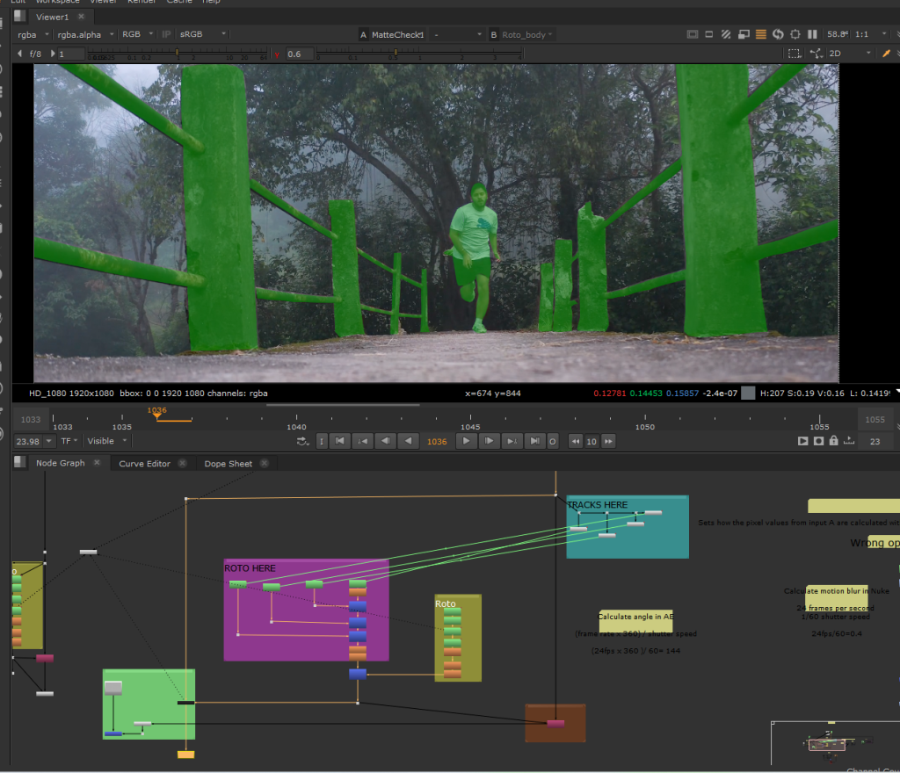Increase gain with the right f-stop arrow

click(x=53, y=54)
